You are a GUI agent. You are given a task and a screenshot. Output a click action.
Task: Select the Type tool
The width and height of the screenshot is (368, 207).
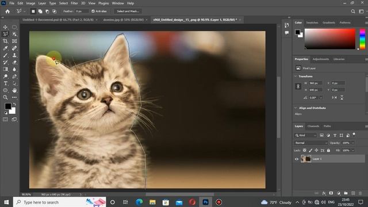click(5, 83)
